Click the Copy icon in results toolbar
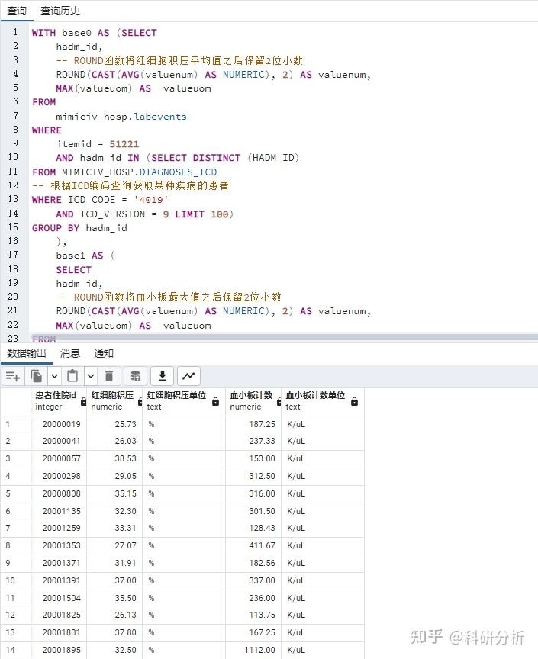The image size is (538, 659). point(37,376)
